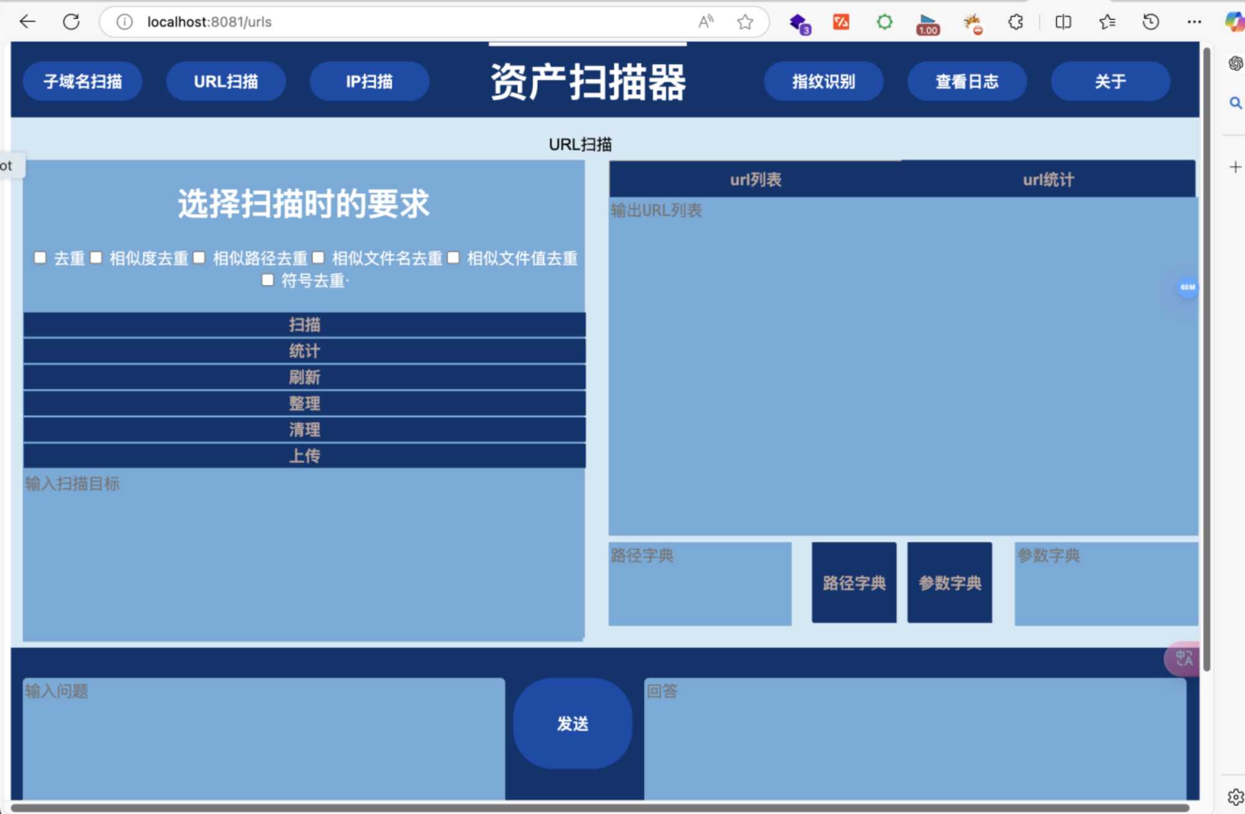Toggle split screen view icon
Image resolution: width=1245 pixels, height=814 pixels.
[1063, 22]
